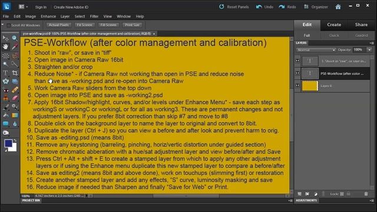Image resolution: width=377 pixels, height=212 pixels.
Task: Select the Paint Bucket tool
Action: click(5, 115)
